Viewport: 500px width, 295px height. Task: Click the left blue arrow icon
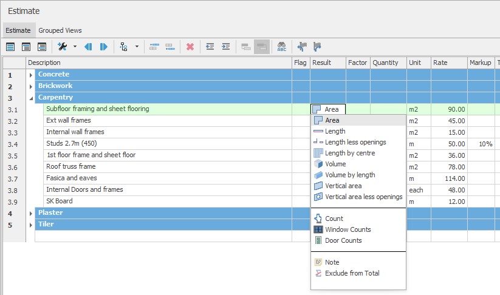pyautogui.click(x=88, y=47)
